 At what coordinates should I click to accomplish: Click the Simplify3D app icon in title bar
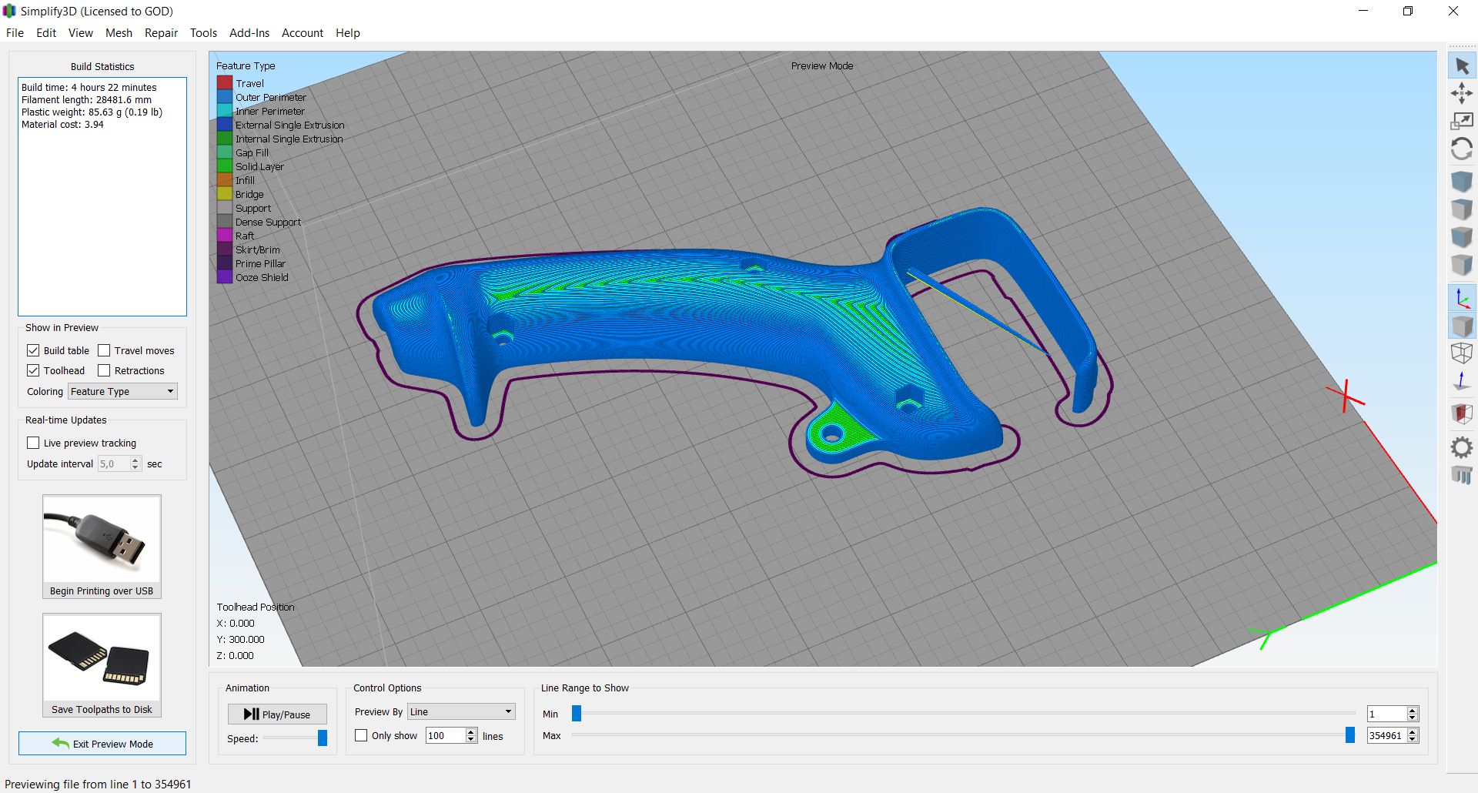tap(9, 11)
